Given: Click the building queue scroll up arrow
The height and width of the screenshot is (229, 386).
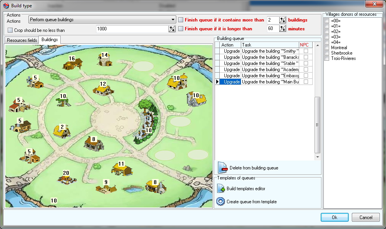Looking at the screenshot, I should [318, 45].
